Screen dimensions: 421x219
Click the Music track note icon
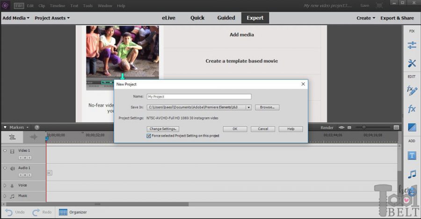pos(12,196)
